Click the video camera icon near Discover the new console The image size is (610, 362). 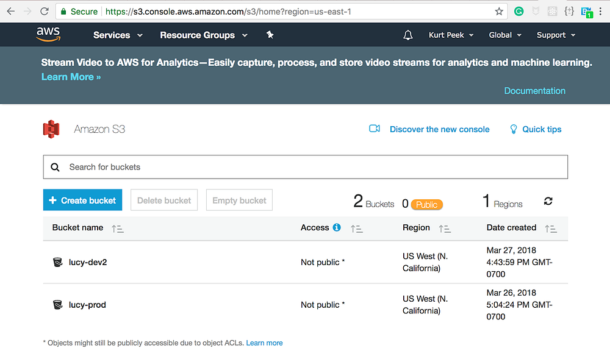tap(375, 129)
